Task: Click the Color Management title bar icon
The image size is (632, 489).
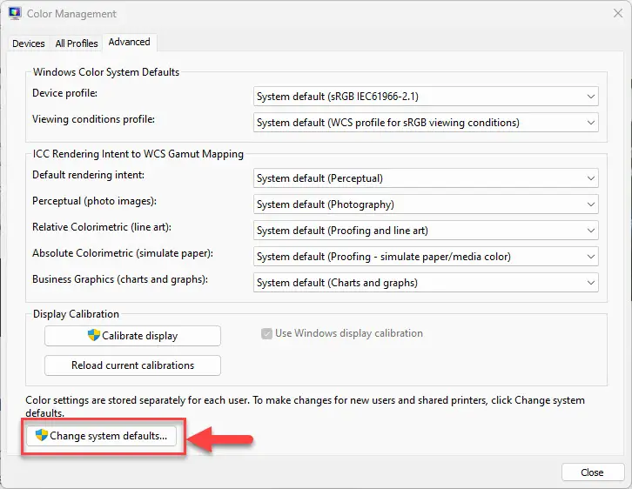Action: (x=15, y=13)
